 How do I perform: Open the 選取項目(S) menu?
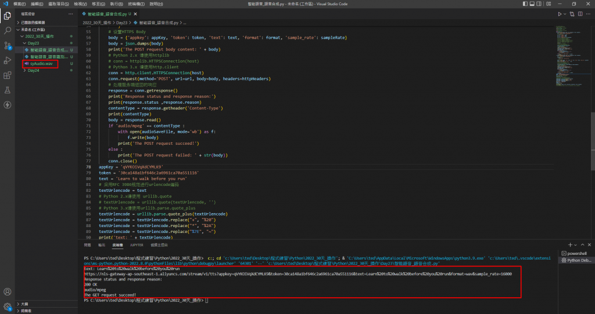coord(59,4)
